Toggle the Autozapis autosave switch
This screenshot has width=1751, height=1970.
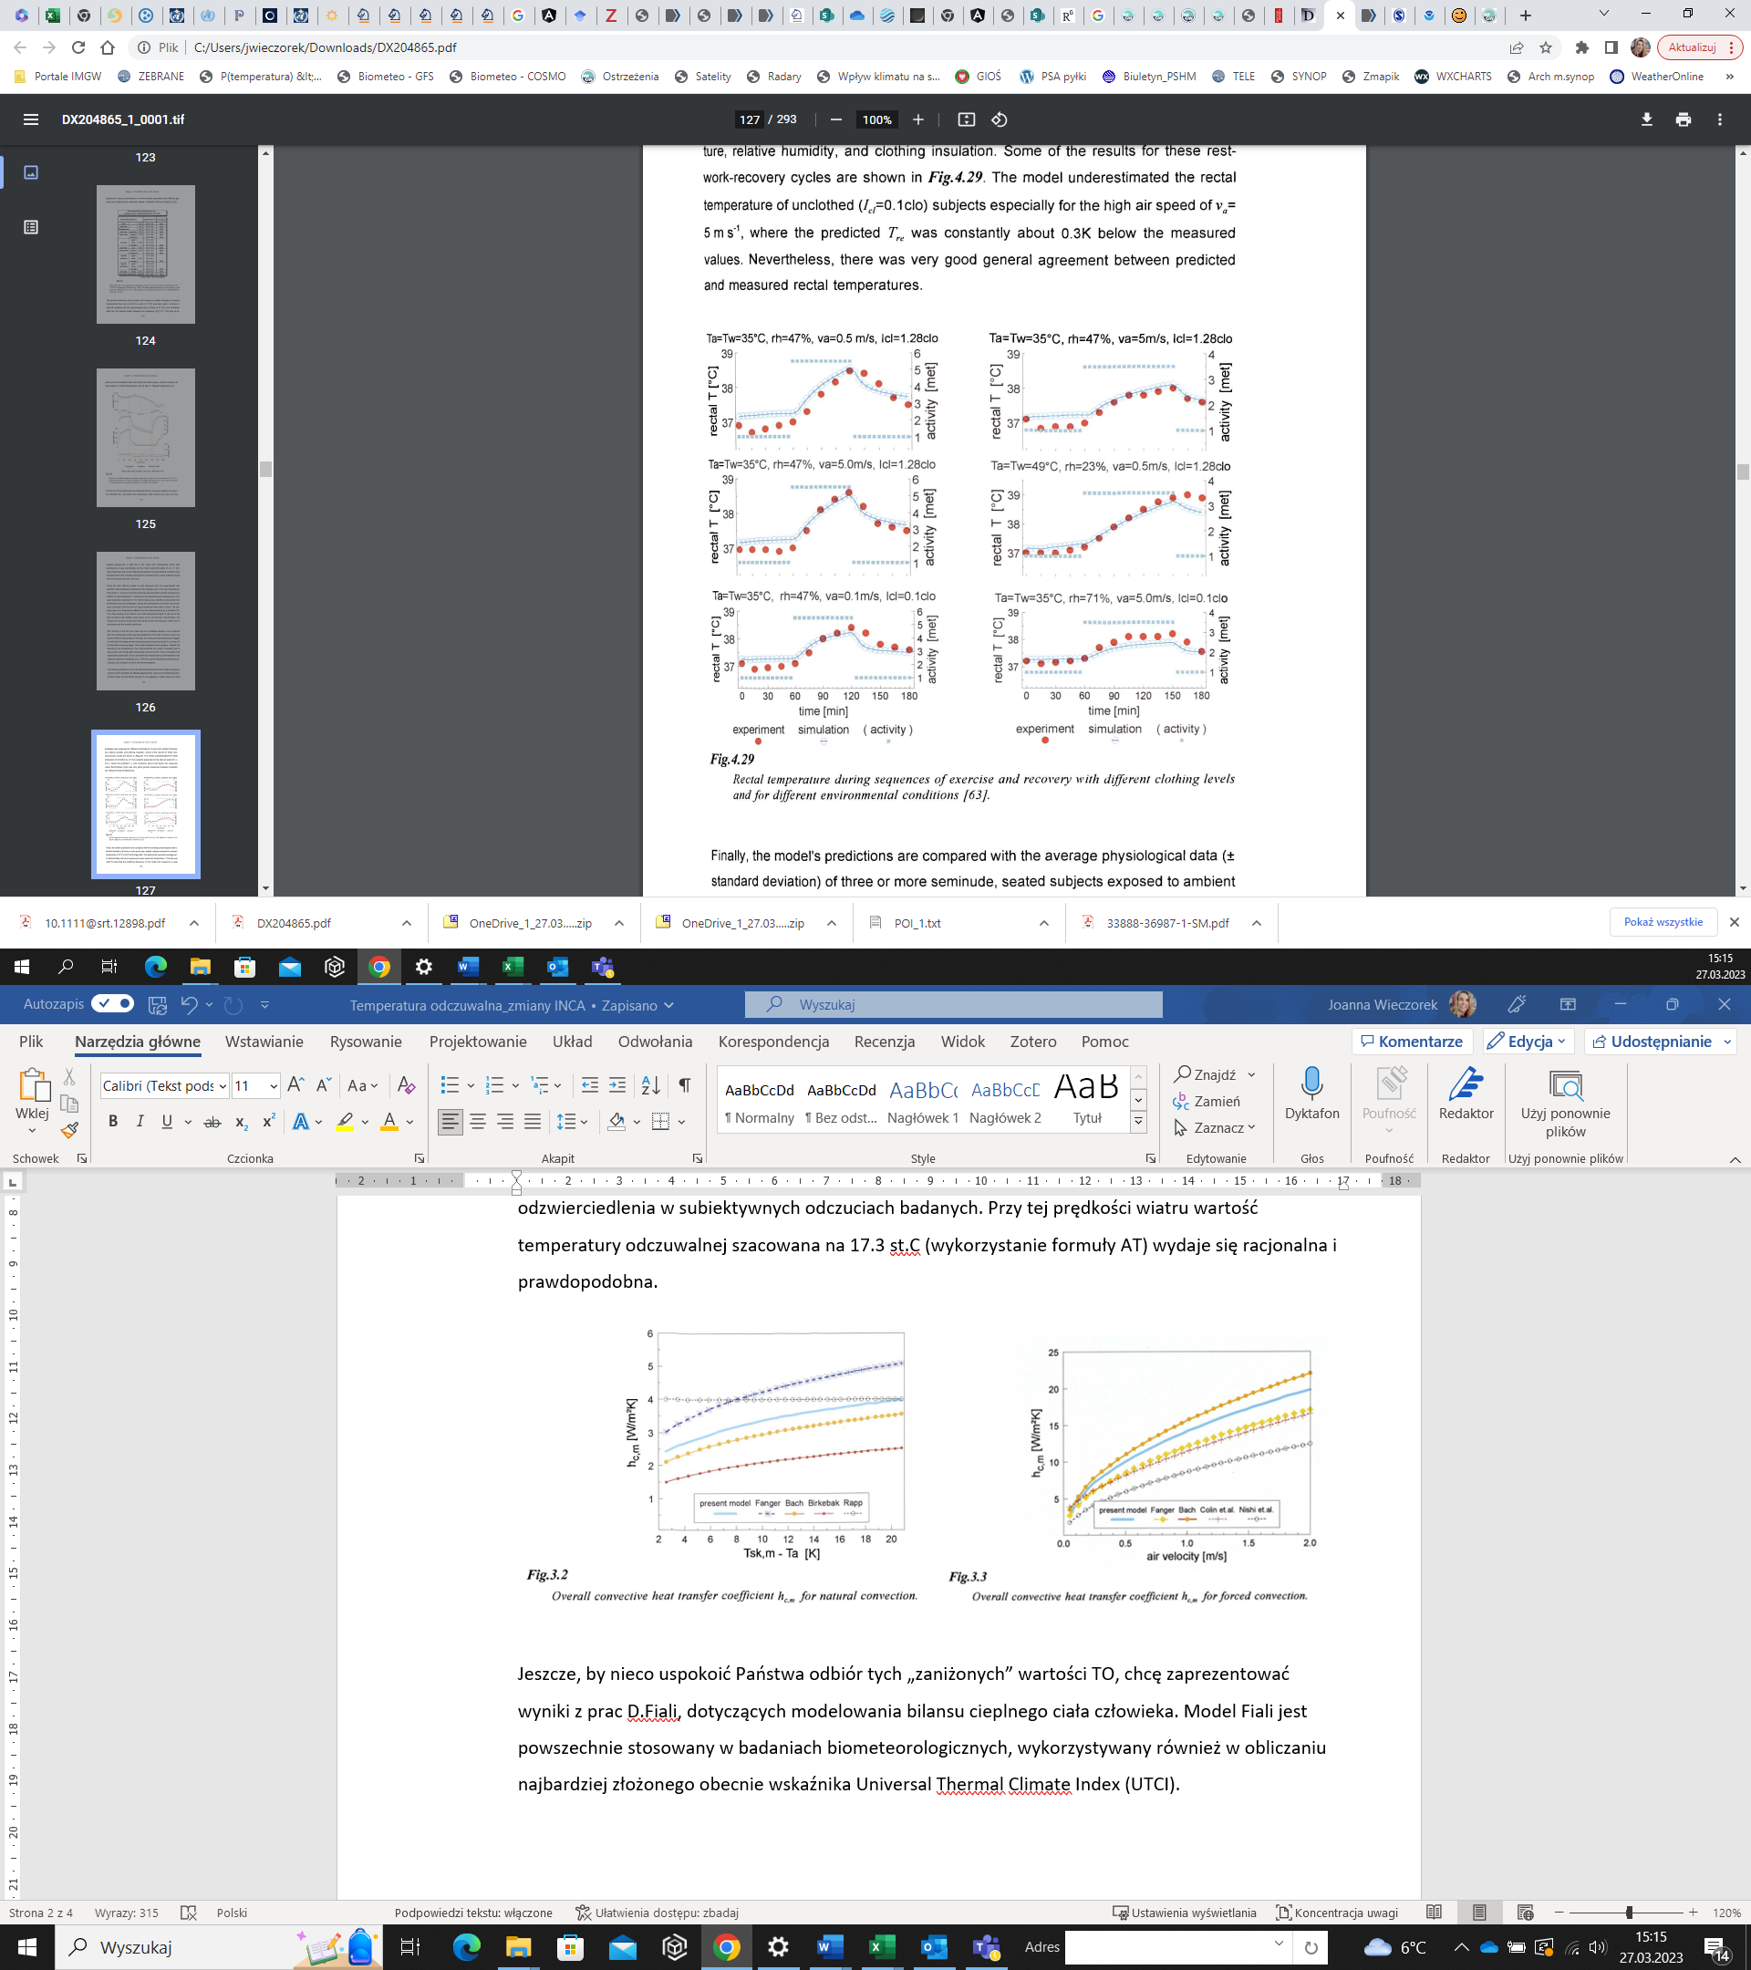(113, 1004)
